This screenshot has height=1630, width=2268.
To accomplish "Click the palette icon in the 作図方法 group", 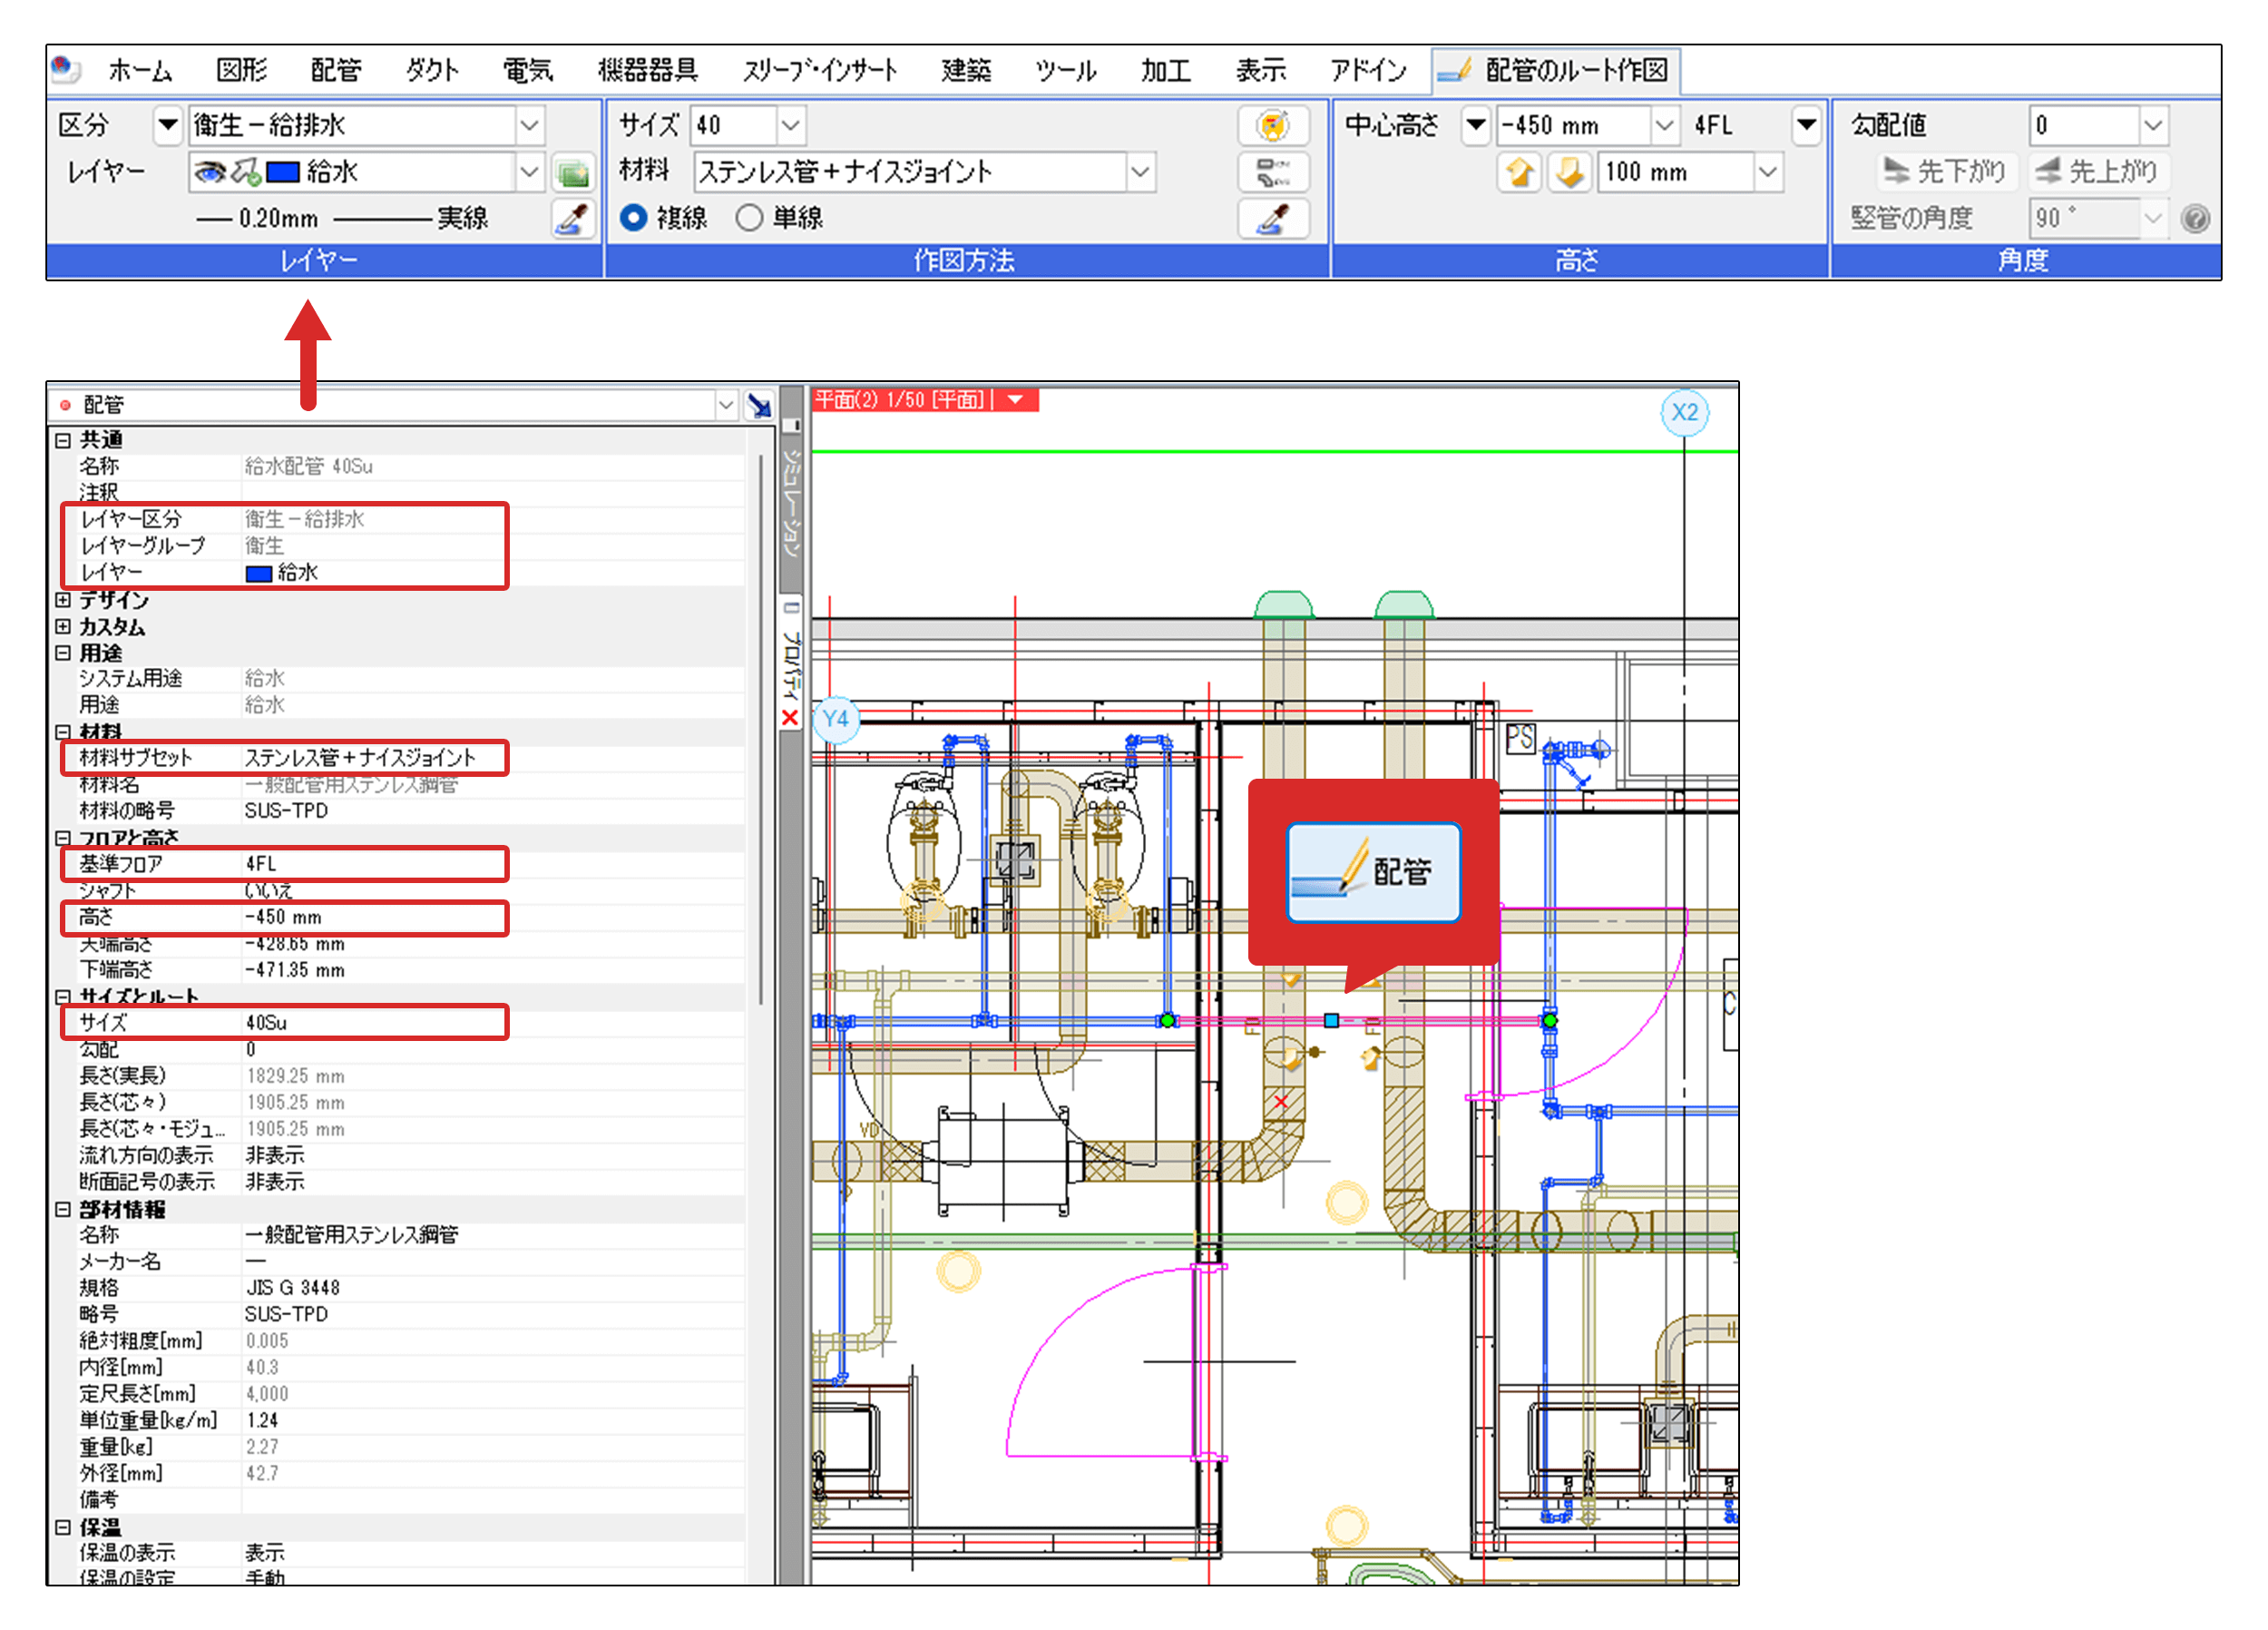I will click(x=1274, y=126).
